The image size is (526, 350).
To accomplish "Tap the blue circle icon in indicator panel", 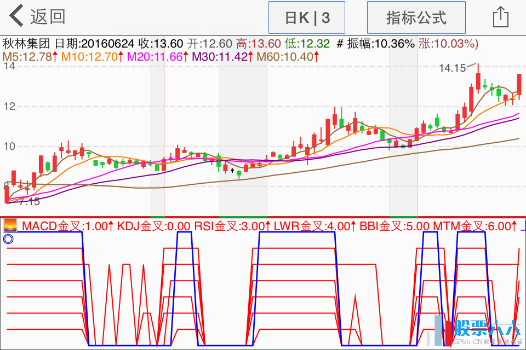I will [8, 238].
